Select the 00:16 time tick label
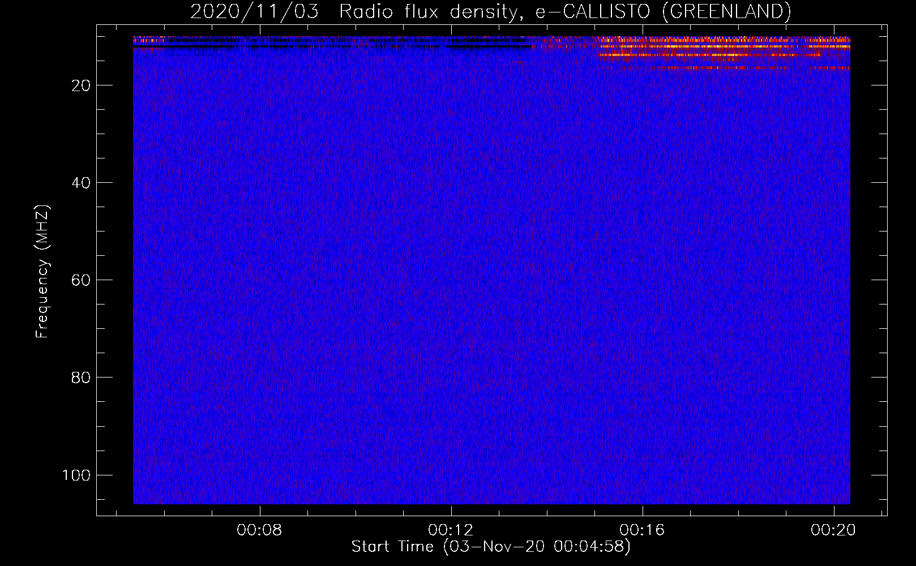The image size is (916, 566). (643, 530)
